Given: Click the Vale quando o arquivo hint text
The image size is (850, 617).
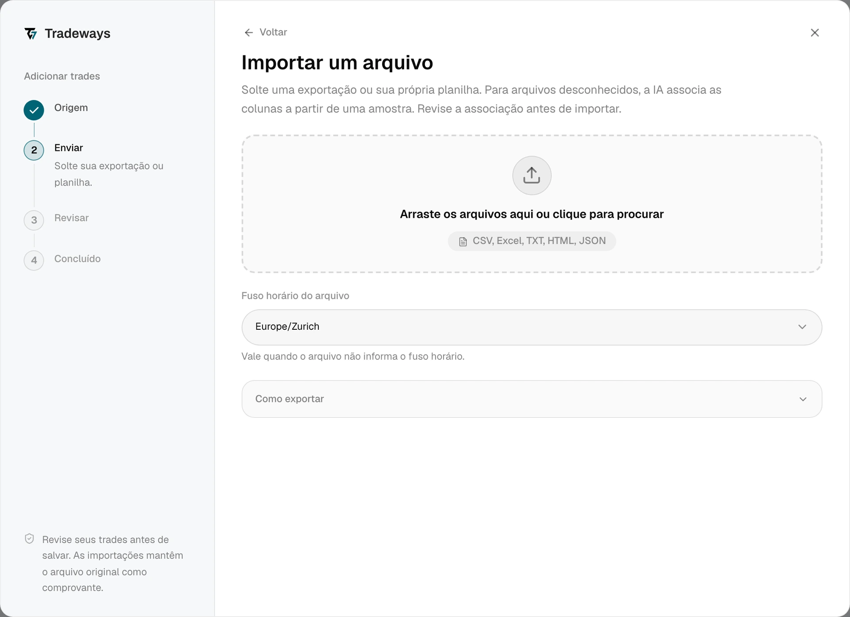Looking at the screenshot, I should 353,356.
